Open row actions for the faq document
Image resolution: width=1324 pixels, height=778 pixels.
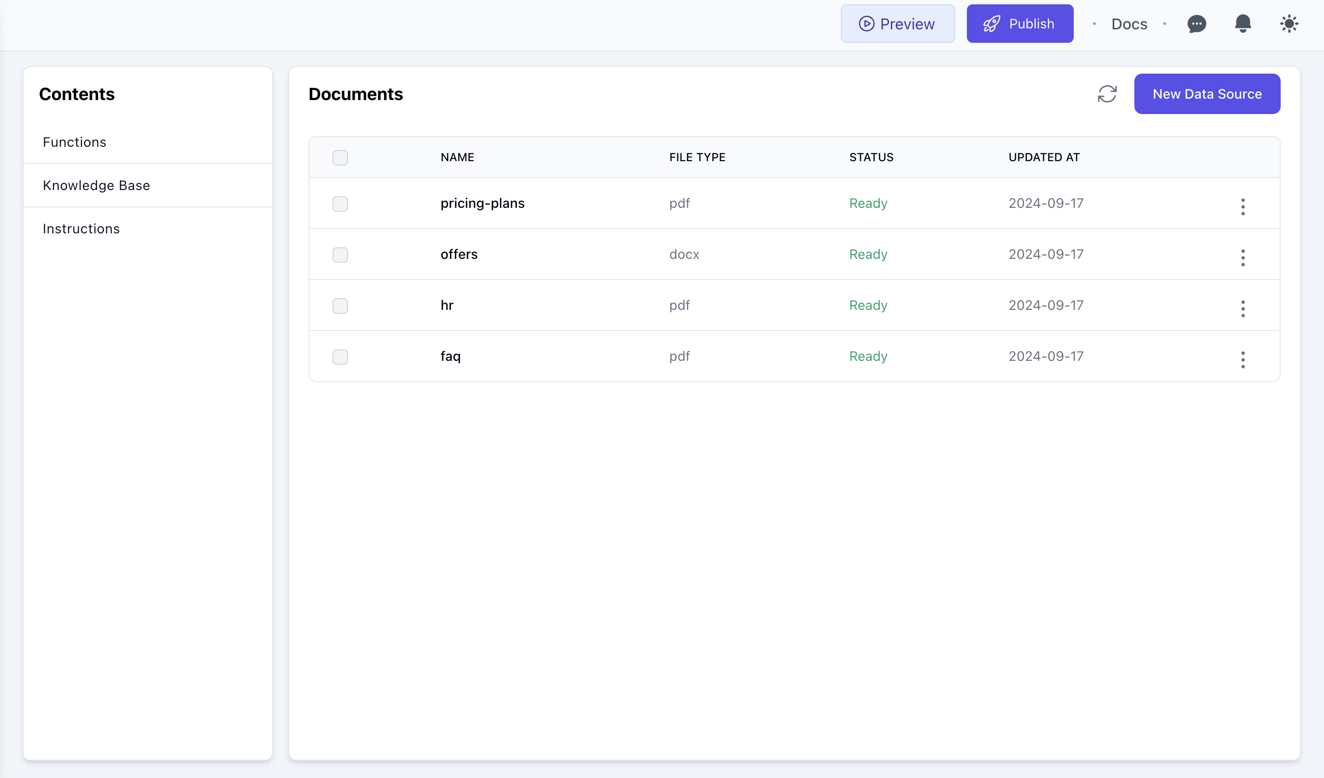click(1243, 359)
